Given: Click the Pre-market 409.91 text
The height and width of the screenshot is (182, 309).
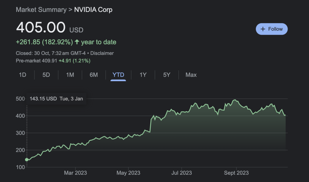Looking at the screenshot, I should [x=37, y=61].
